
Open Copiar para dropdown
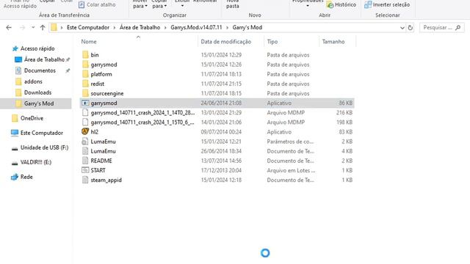tap(159, 4)
